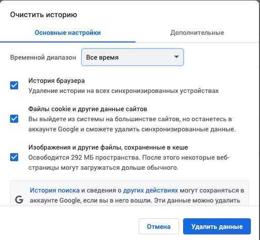
Task: Select the Основные настройки tab
Action: (68, 33)
